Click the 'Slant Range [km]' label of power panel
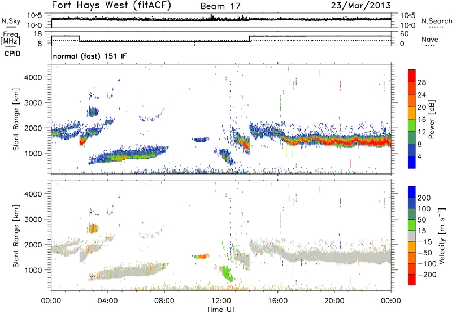Screen dimensions: 452x313 pos(16,119)
